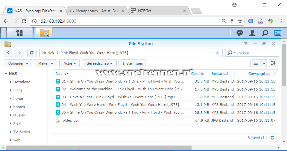Viewport: 287px width, 151px height.
Task: Expand the TV-Series folder in tree
Action: point(11,132)
